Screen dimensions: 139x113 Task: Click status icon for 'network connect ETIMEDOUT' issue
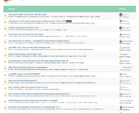6,75
